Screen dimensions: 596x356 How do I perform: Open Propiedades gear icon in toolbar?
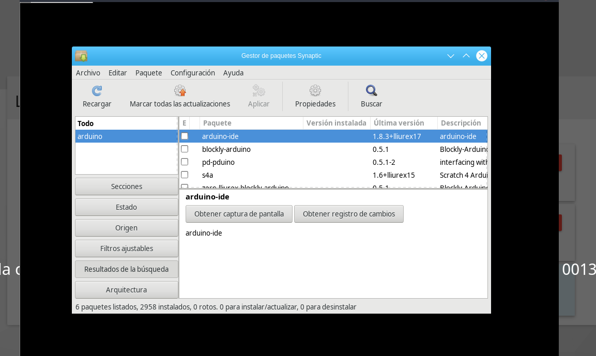315,91
